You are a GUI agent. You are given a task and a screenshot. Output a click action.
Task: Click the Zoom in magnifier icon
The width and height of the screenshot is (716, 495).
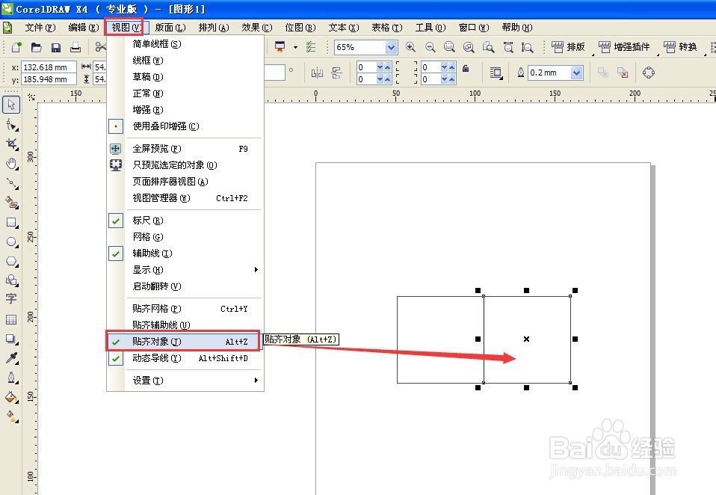coord(410,47)
